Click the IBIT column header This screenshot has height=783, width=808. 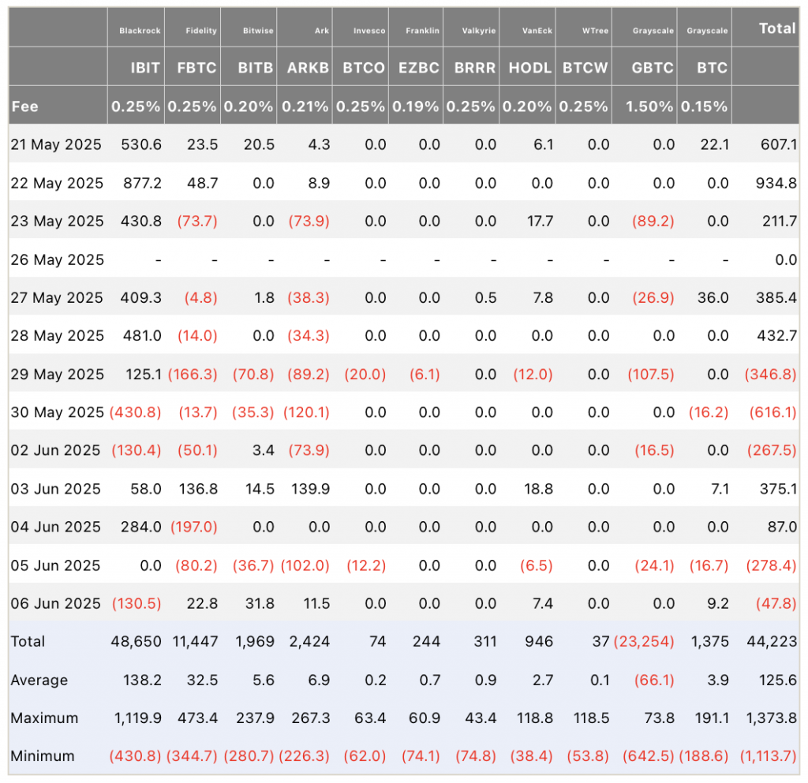(x=145, y=68)
